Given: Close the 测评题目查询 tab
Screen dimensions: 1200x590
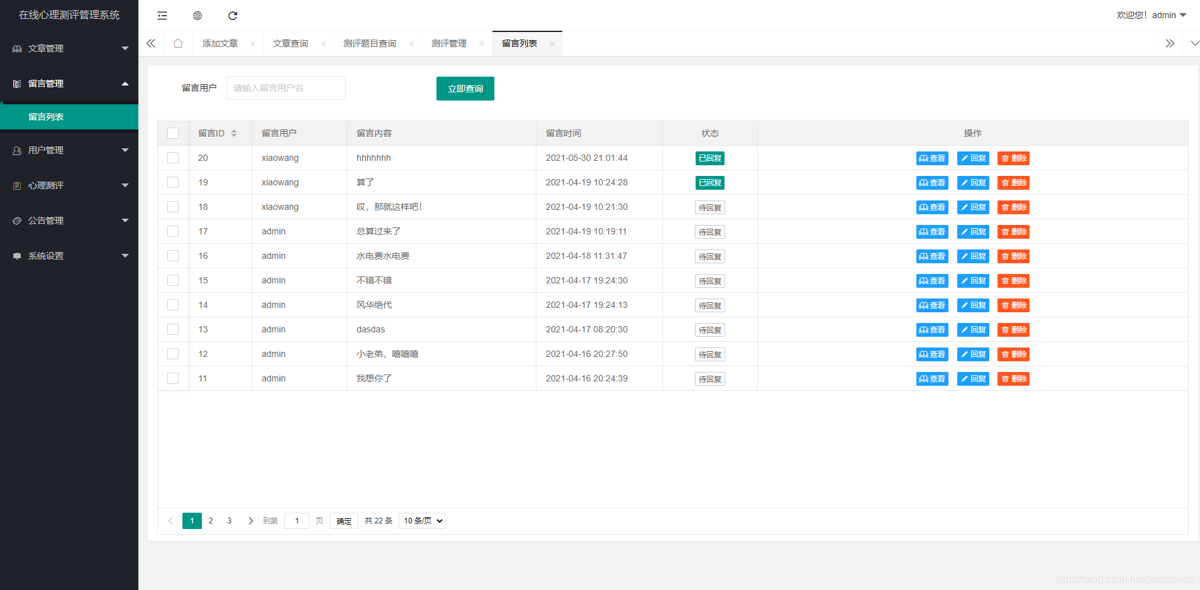Looking at the screenshot, I should [x=411, y=43].
